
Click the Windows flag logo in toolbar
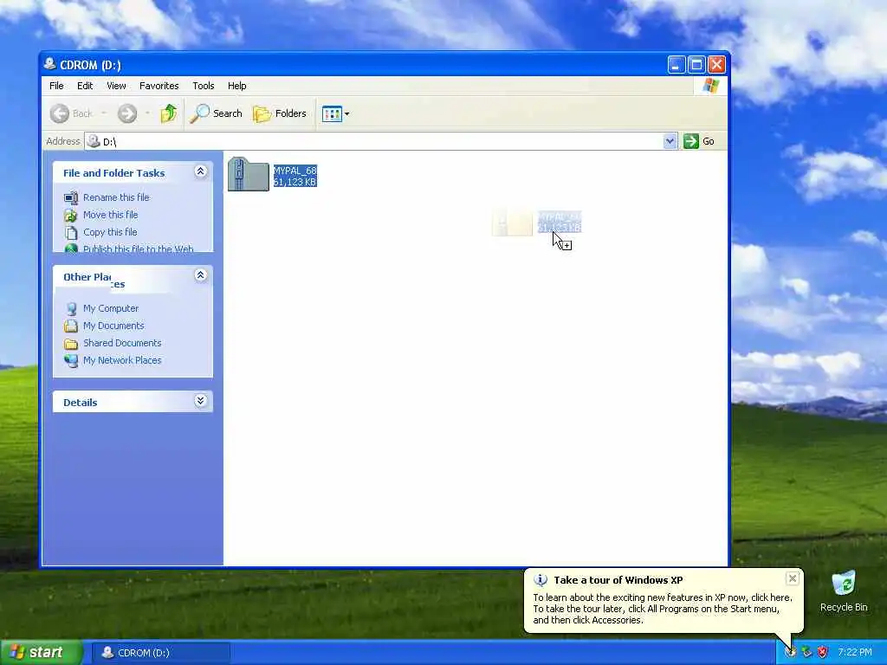click(710, 86)
